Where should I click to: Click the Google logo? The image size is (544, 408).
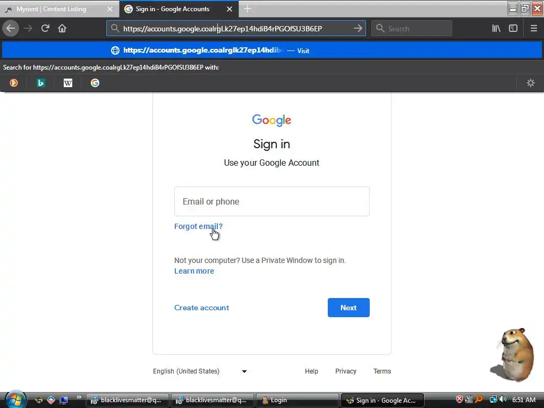[x=271, y=120]
